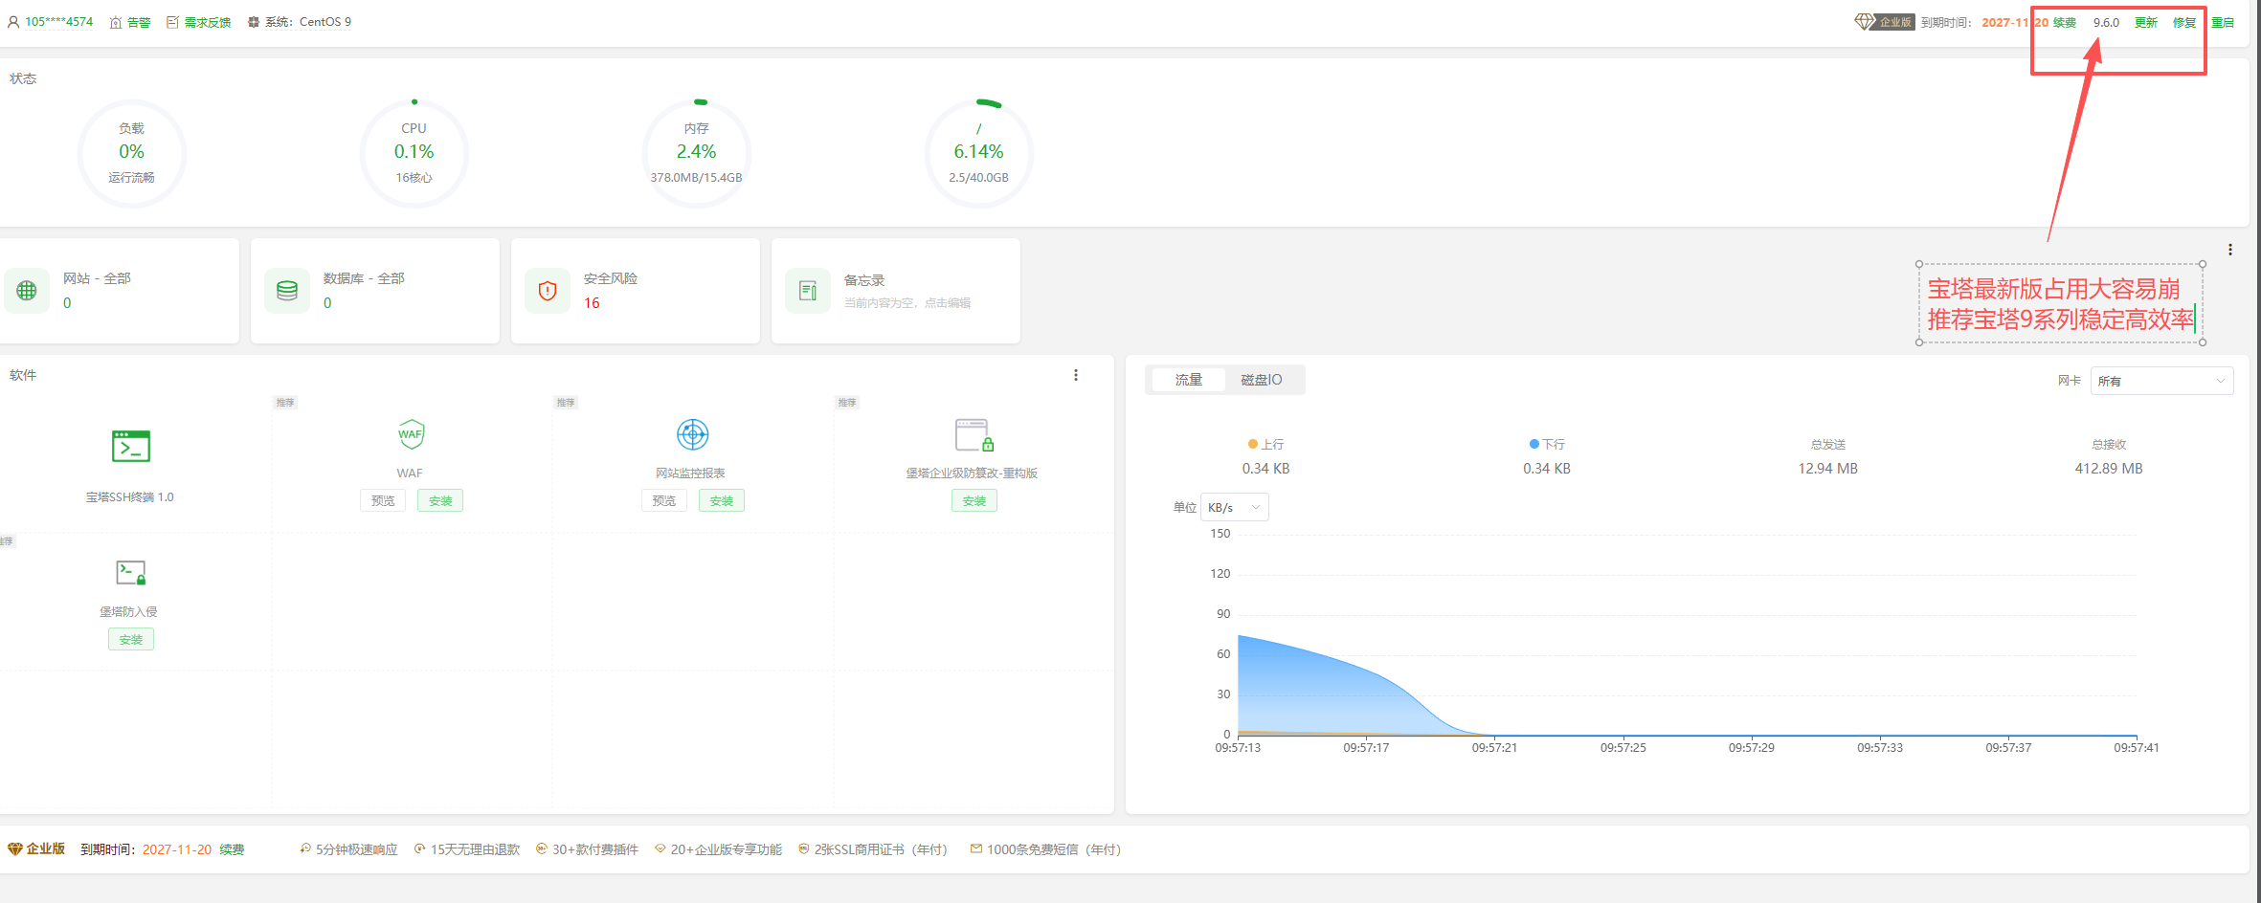Open the 宝塔SSH终端 terminal icon

[x=130, y=446]
